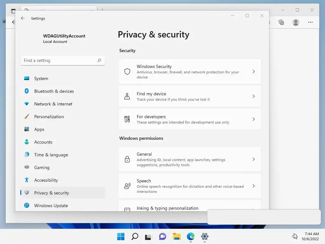Click the back arrow in Settings header
The height and width of the screenshot is (244, 325).
[23, 18]
